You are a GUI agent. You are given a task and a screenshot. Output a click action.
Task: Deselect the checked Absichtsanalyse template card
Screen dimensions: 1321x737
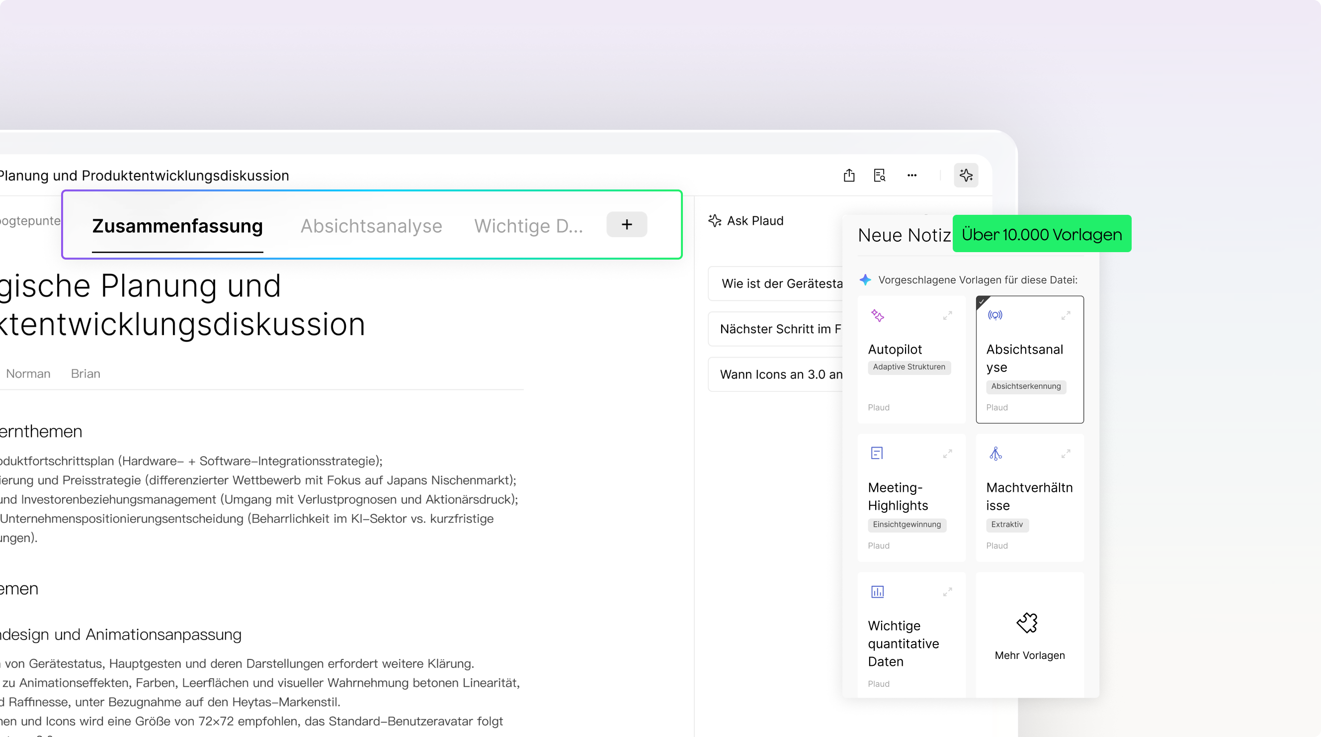click(1029, 359)
